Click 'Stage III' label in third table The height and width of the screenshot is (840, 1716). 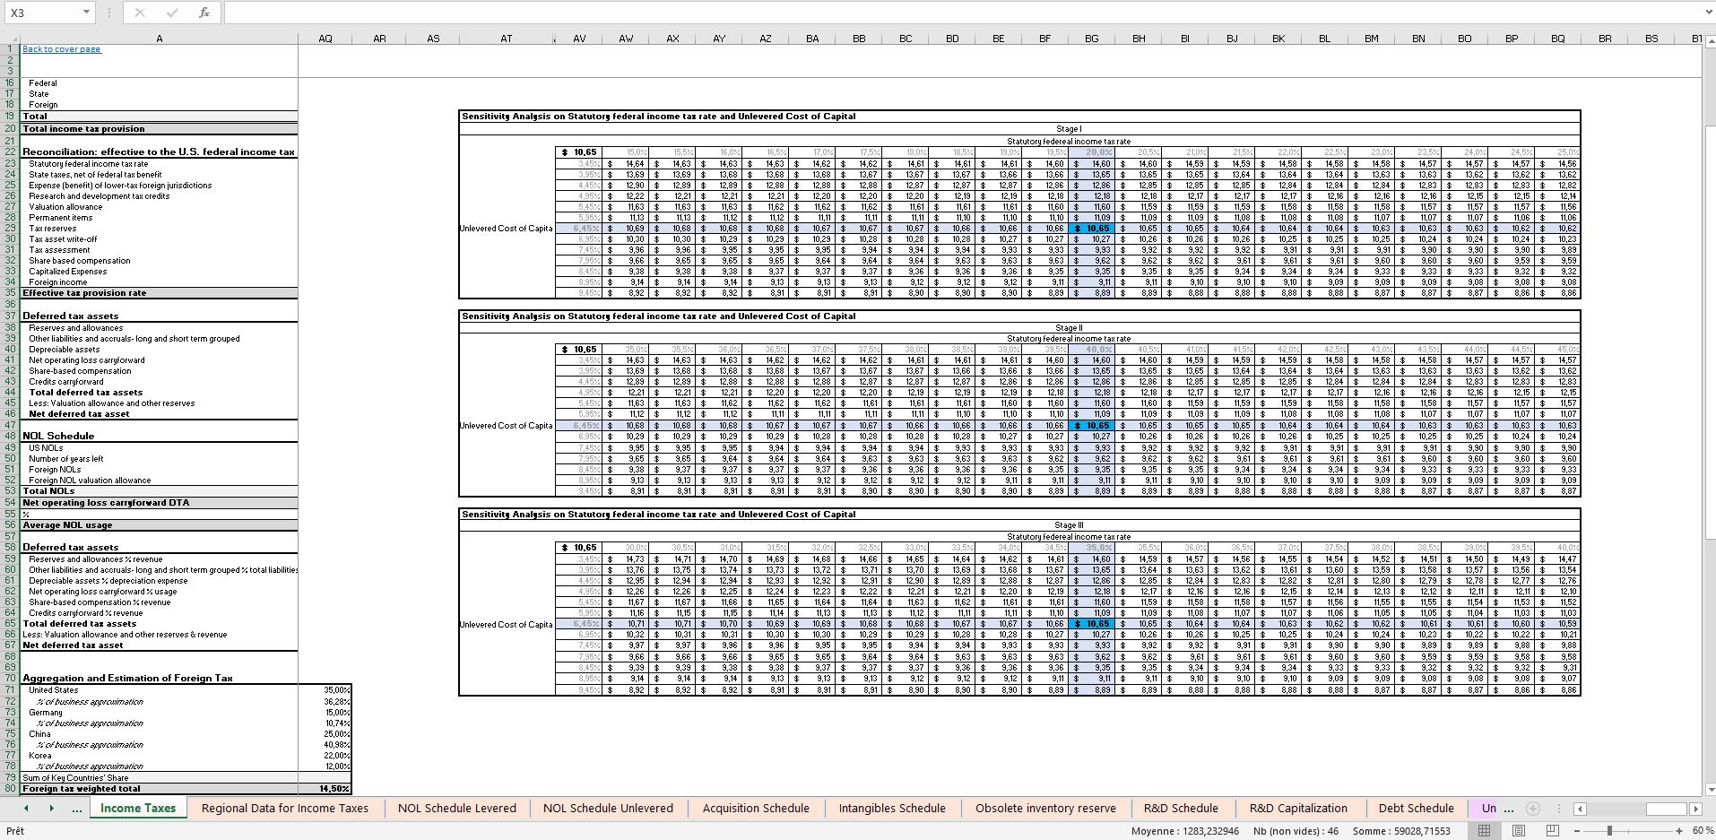1069,525
